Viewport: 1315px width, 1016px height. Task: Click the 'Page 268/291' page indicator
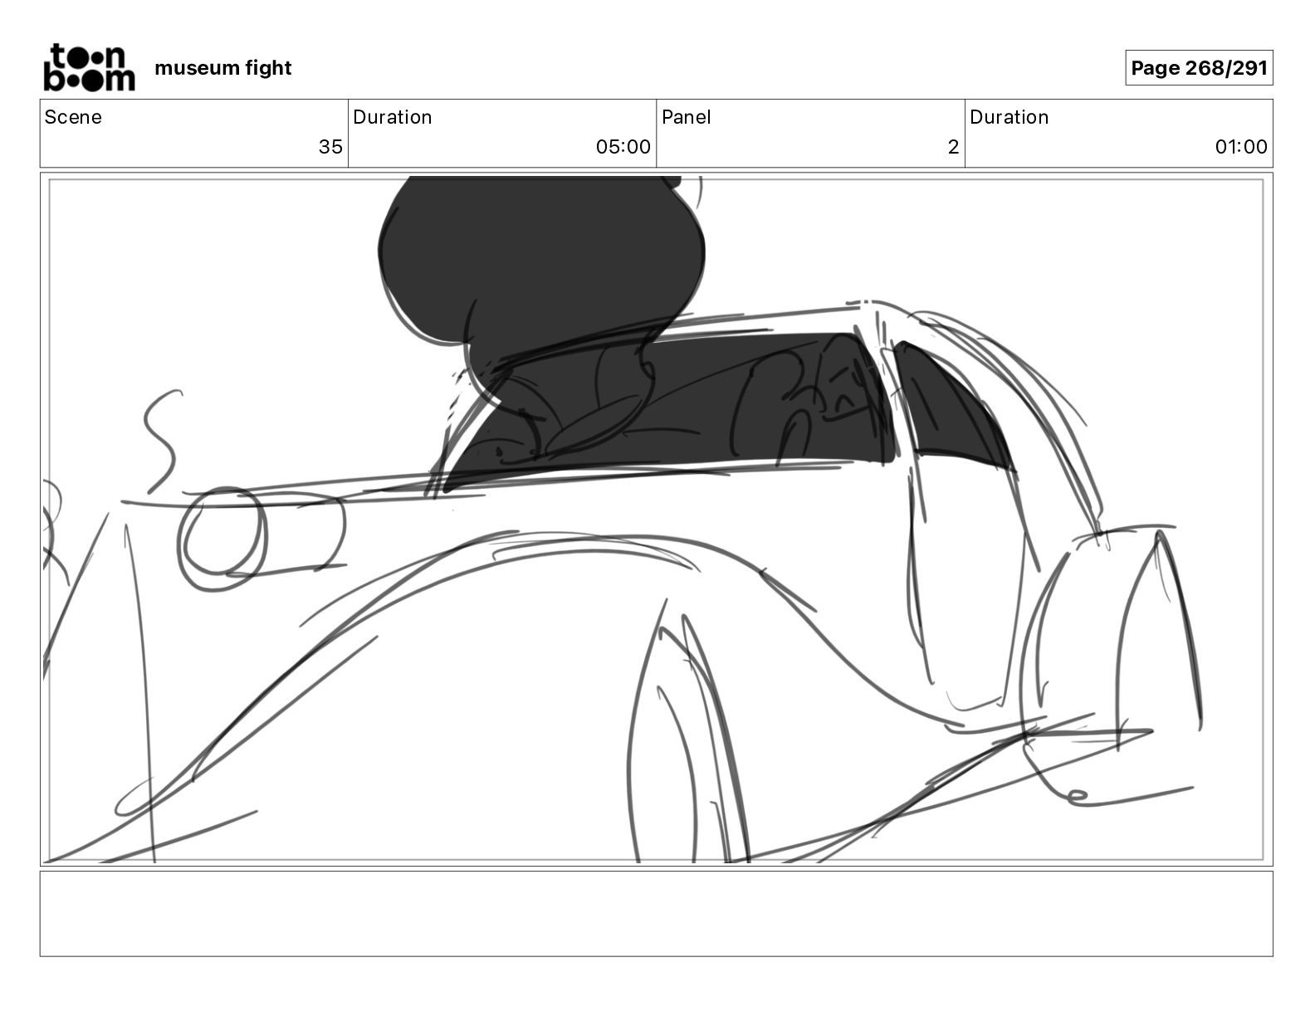1199,68
